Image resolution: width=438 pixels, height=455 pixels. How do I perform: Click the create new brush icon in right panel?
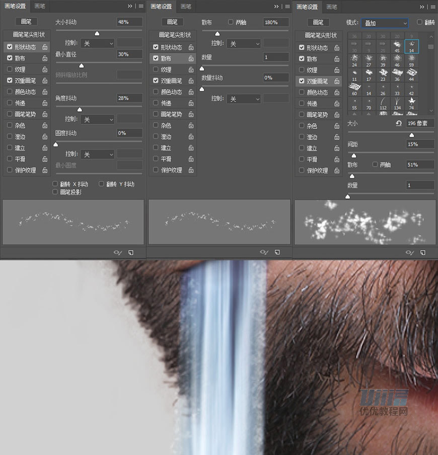tap(422, 253)
